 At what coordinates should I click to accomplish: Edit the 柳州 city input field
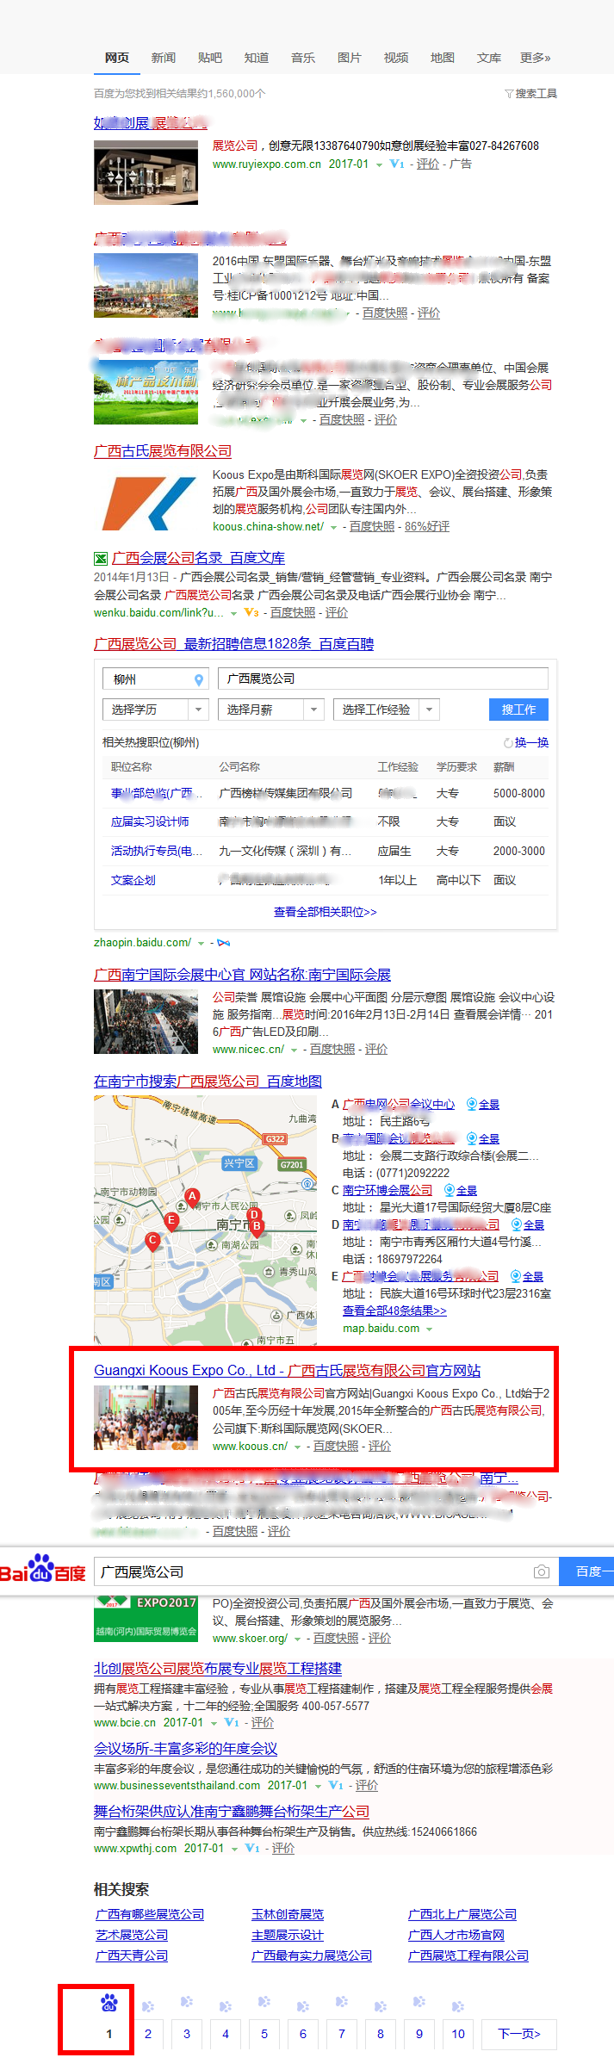click(156, 679)
